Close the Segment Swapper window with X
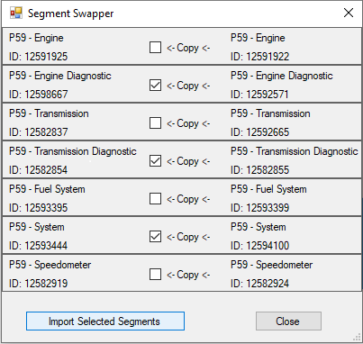 pyautogui.click(x=349, y=13)
